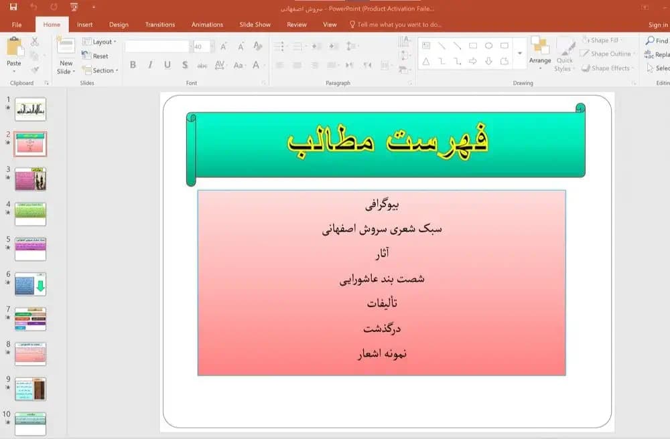
Task: Click the font name input box
Action: [157, 46]
